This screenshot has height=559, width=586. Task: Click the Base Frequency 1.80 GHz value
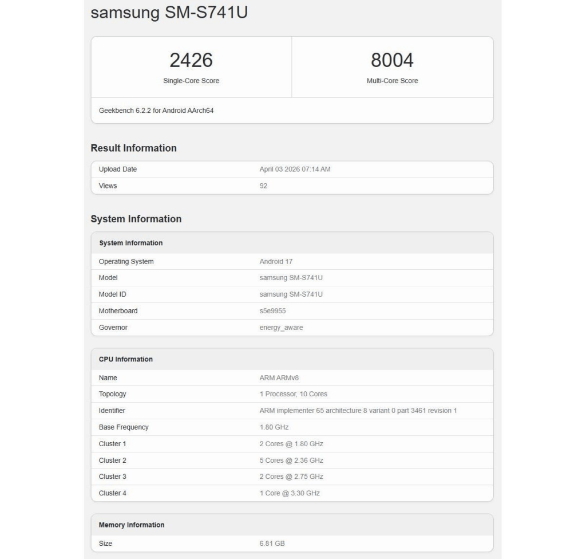(273, 427)
